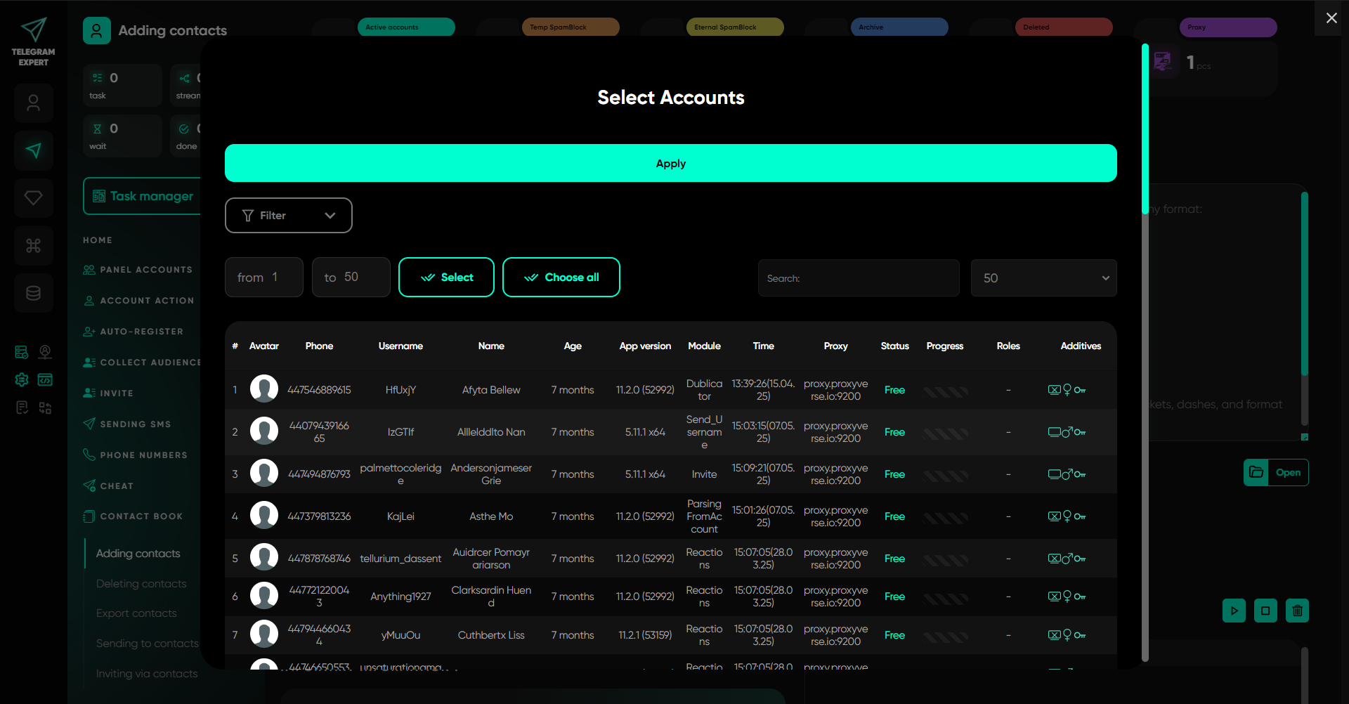Image resolution: width=1349 pixels, height=704 pixels.
Task: Select the paper plane sidebar icon
Action: tap(33, 150)
